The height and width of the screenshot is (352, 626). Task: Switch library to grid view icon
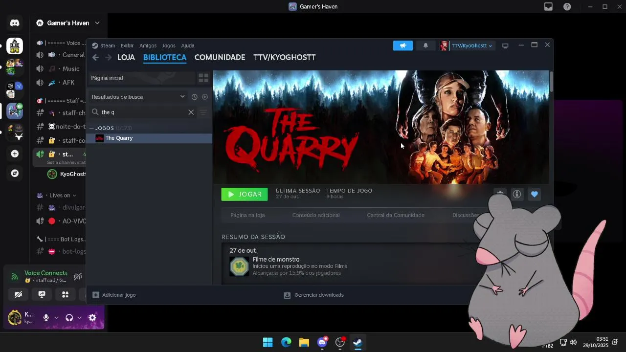pos(203,78)
